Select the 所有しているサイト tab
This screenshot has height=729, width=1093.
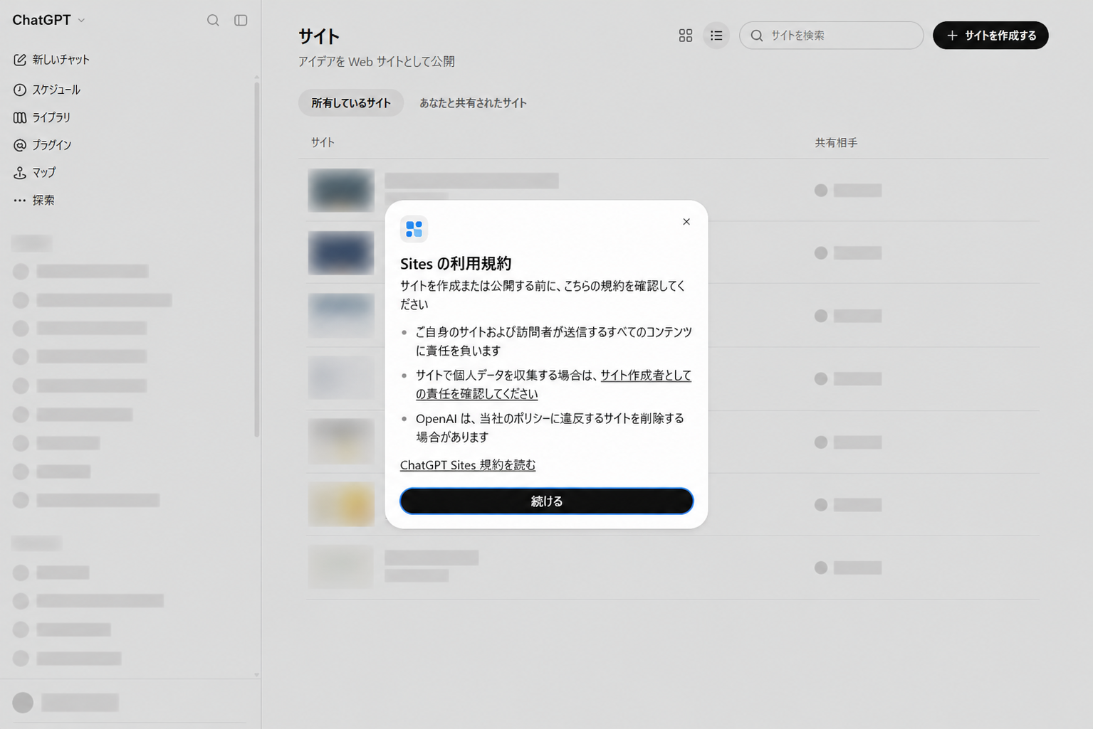(x=351, y=103)
